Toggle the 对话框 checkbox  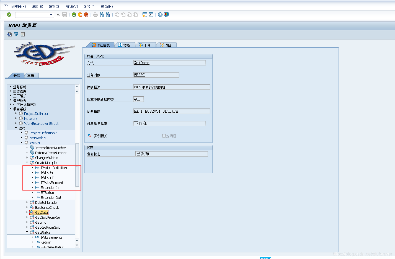coord(164,136)
